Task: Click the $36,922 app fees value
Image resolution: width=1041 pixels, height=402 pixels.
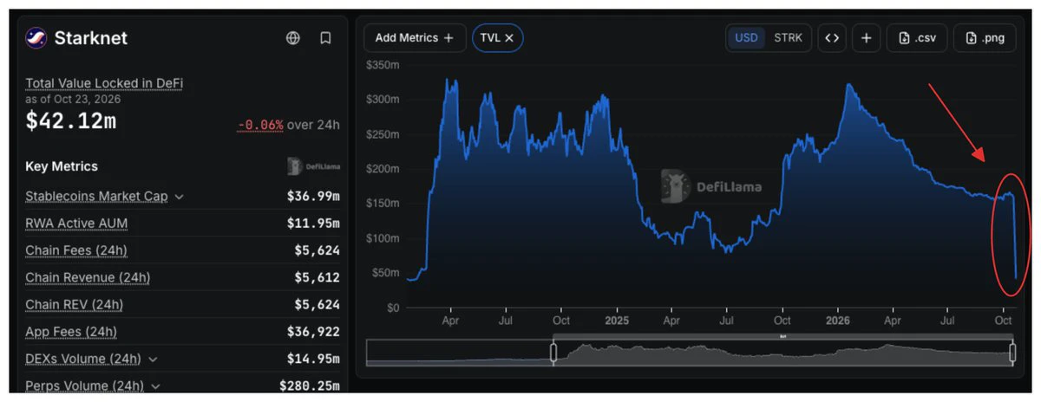Action: (x=313, y=331)
